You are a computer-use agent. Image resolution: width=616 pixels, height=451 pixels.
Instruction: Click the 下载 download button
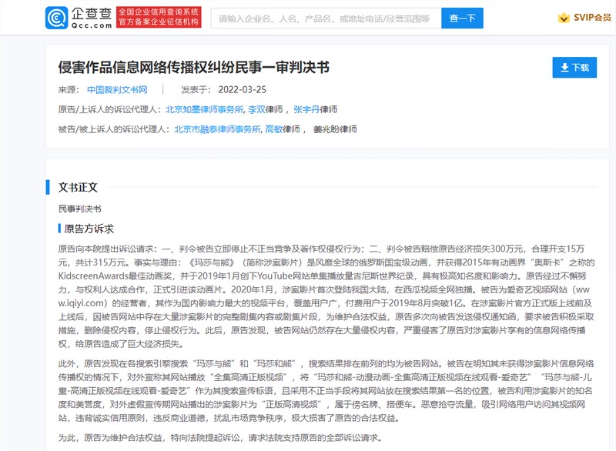(574, 68)
